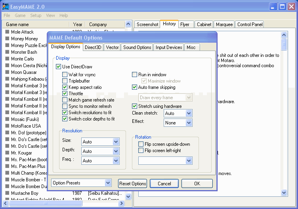Click the icon beside Monster Bash

coord(7,52)
